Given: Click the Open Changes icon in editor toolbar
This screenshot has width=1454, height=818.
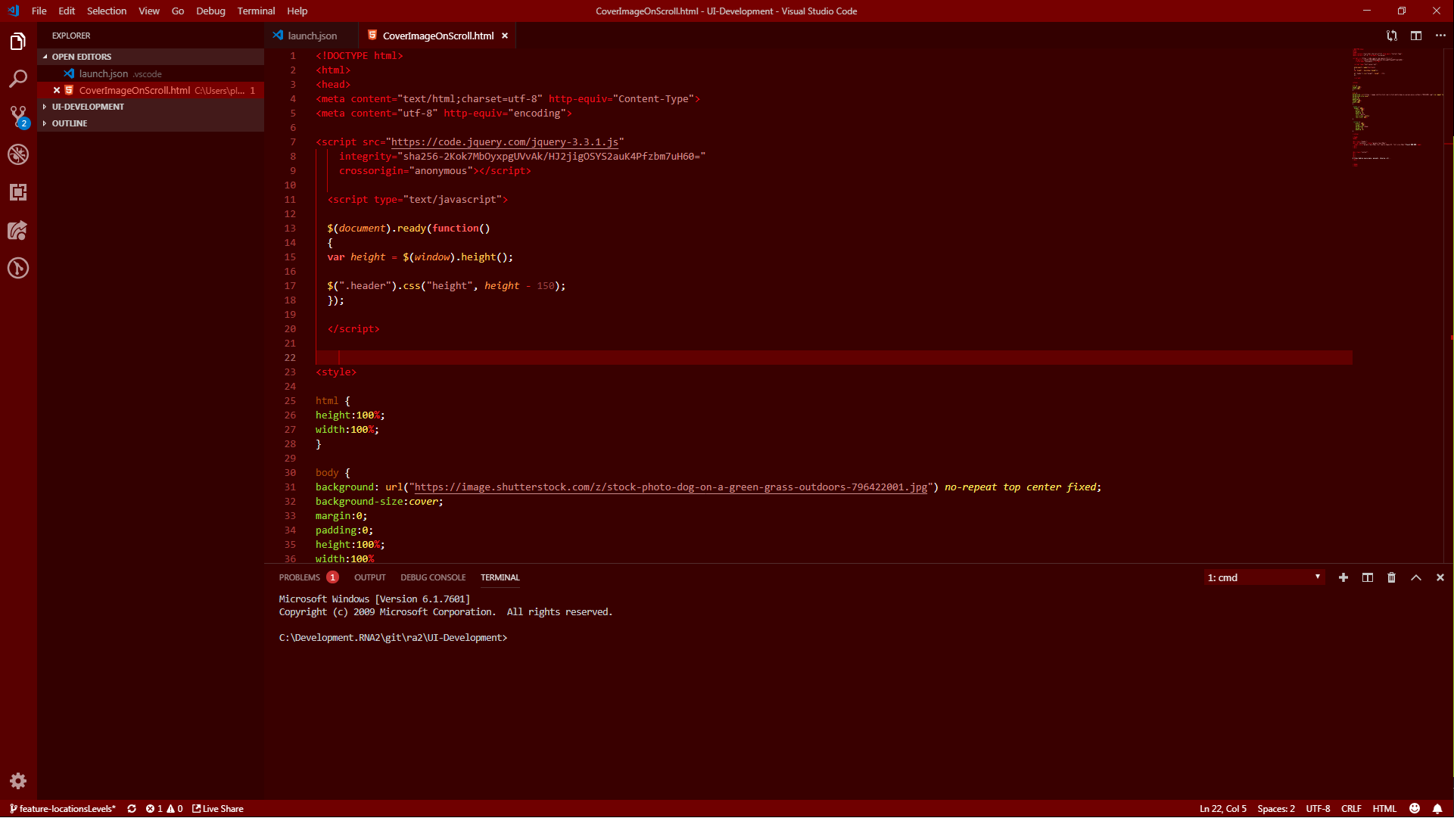Looking at the screenshot, I should (1391, 36).
